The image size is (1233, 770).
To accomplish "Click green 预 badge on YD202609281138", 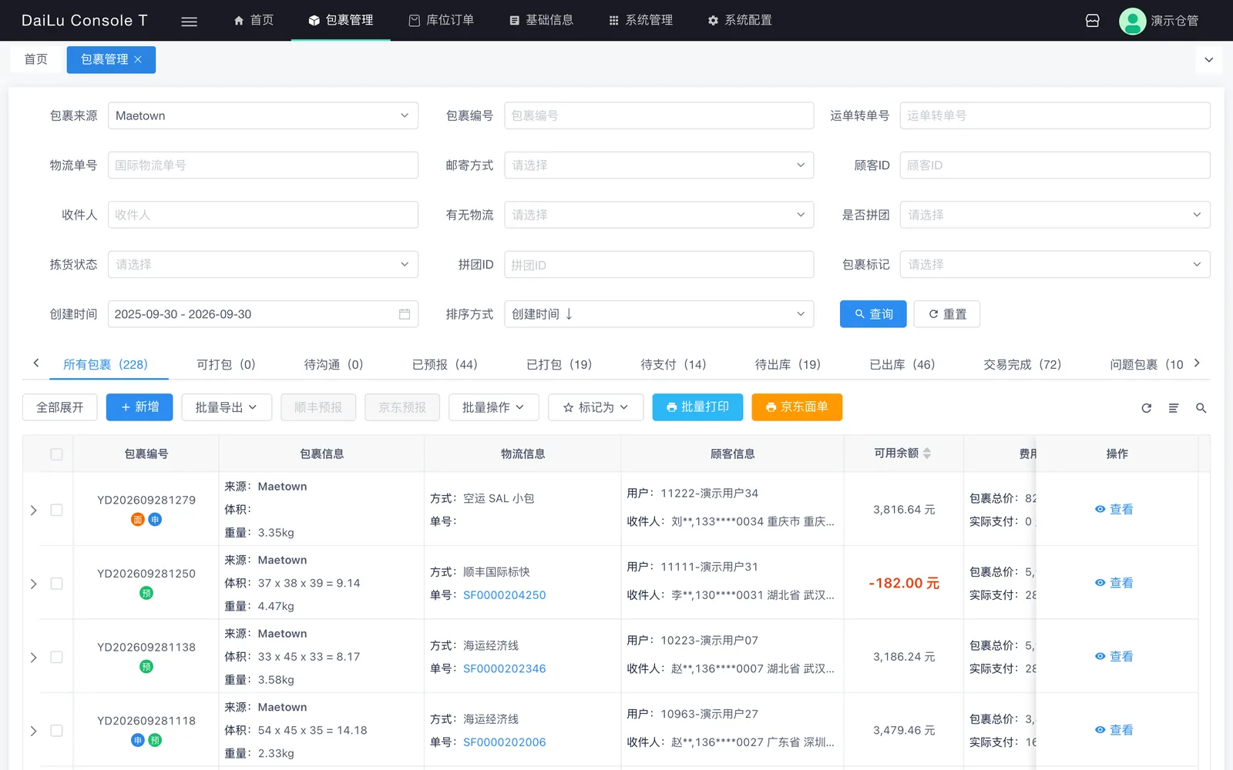I will click(x=146, y=667).
